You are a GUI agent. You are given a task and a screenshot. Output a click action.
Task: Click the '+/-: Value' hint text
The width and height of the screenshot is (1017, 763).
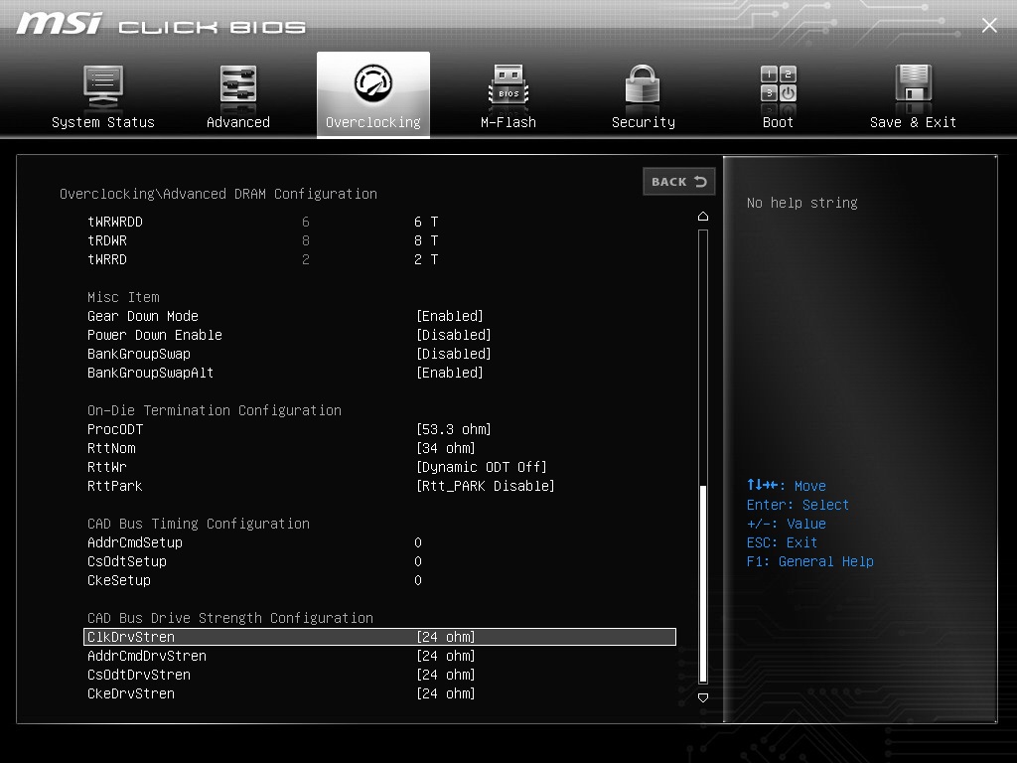point(787,524)
